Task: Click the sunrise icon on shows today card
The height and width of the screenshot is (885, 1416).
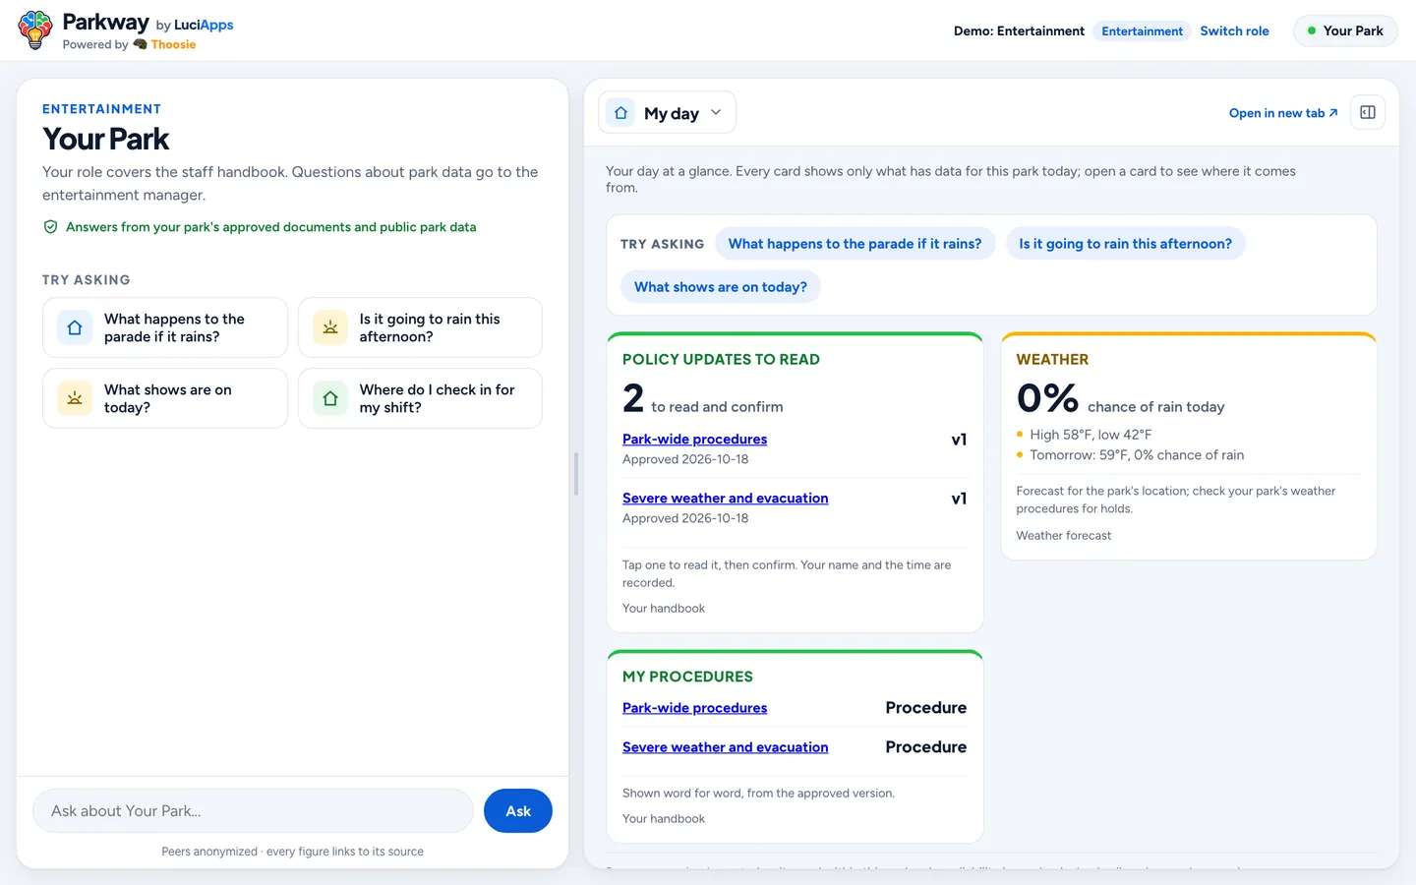Action: click(75, 398)
